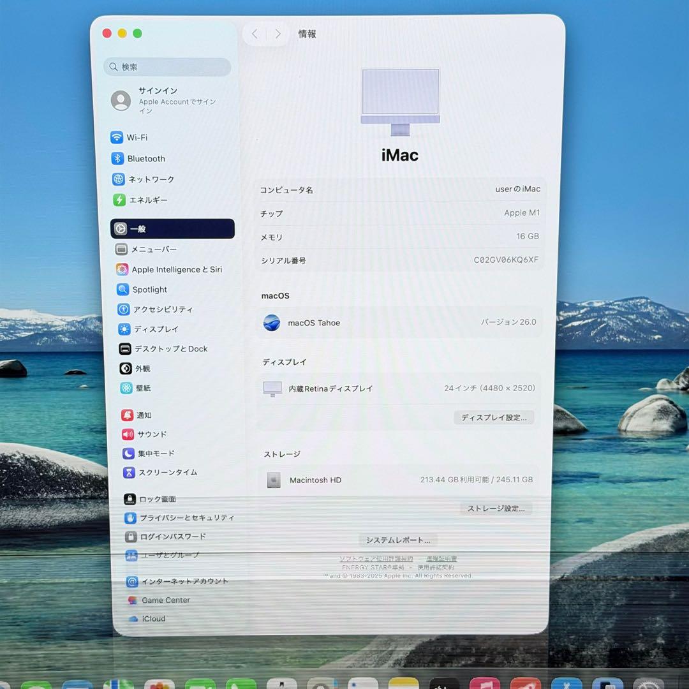Click the バージョン 26.0 text
This screenshot has height=689, width=689.
click(508, 322)
